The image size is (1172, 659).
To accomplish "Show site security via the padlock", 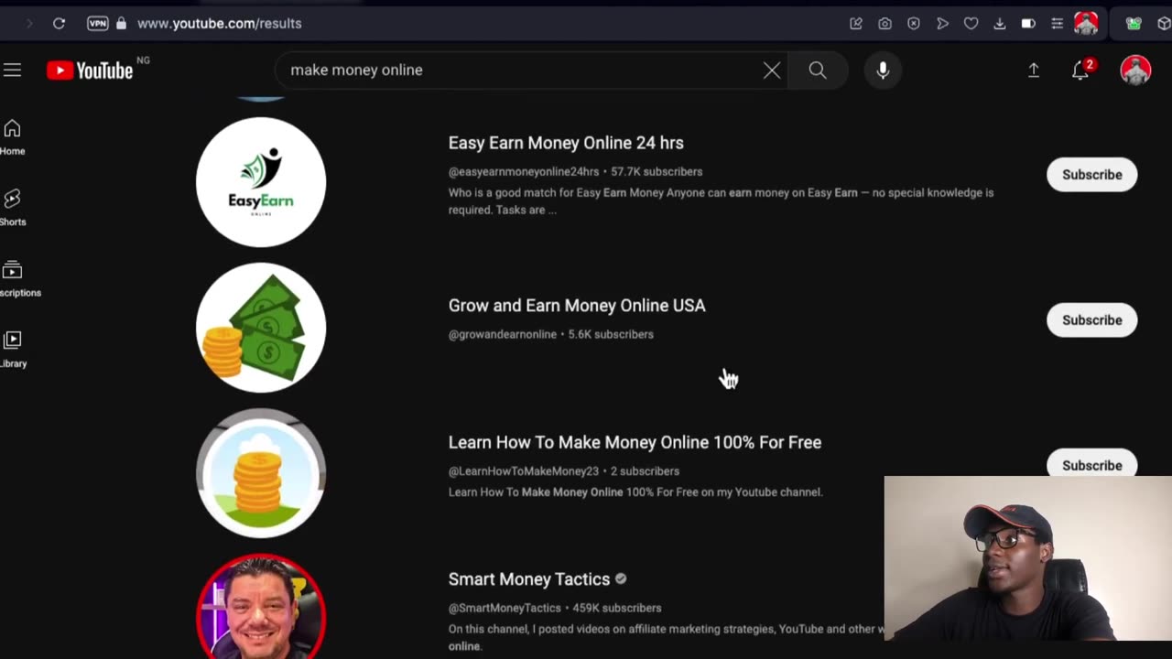I will coord(121,23).
